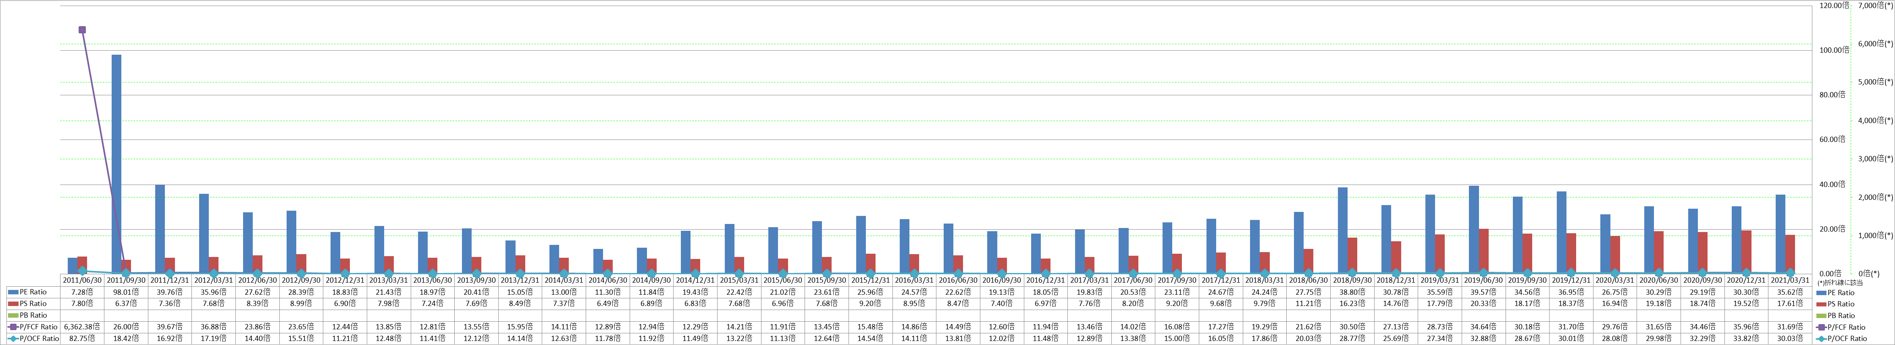The height and width of the screenshot is (345, 1895).
Task: Click the 18.42倍 P/OCF cell for 2011/09/30
Action: click(126, 339)
